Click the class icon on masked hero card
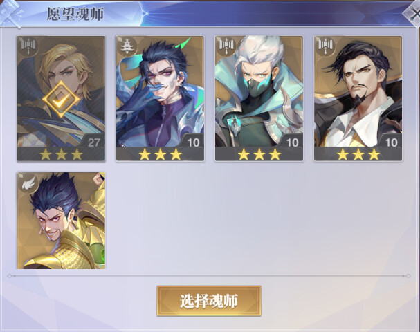This screenshot has height=332, width=420. click(x=226, y=46)
